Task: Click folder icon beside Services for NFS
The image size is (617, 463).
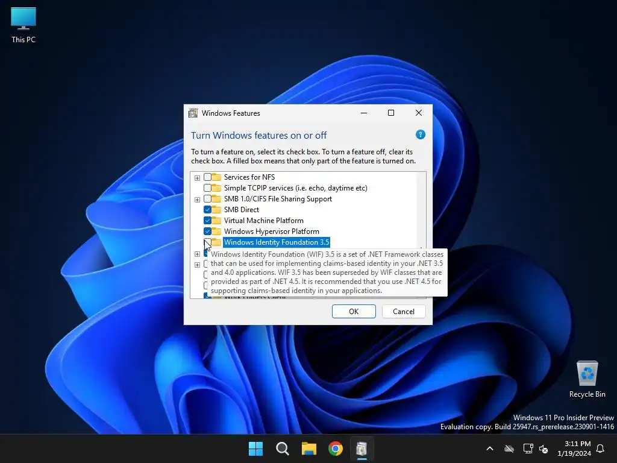Action: point(216,177)
